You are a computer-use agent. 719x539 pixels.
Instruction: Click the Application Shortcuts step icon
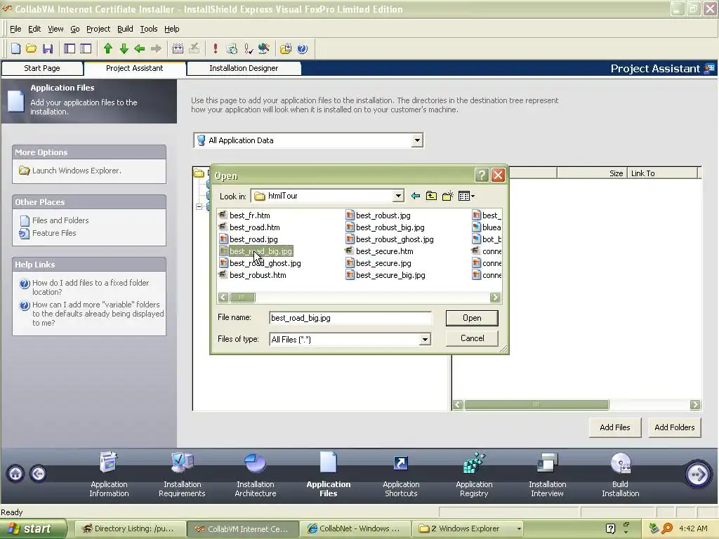pos(401,463)
